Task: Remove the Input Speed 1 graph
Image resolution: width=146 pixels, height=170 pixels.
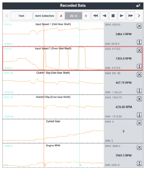Action: coord(139,26)
